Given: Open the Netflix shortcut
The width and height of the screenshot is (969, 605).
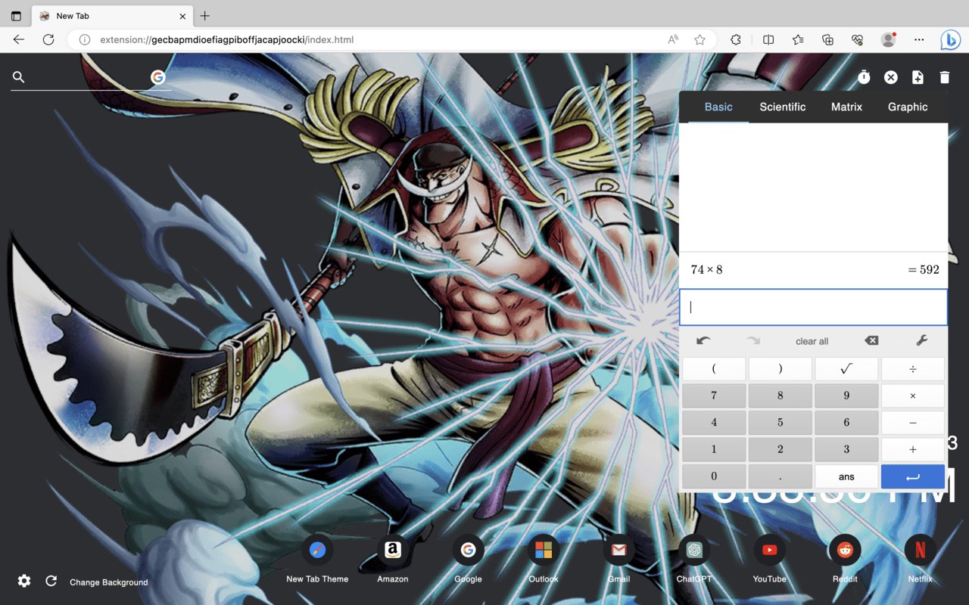Looking at the screenshot, I should pos(920,559).
